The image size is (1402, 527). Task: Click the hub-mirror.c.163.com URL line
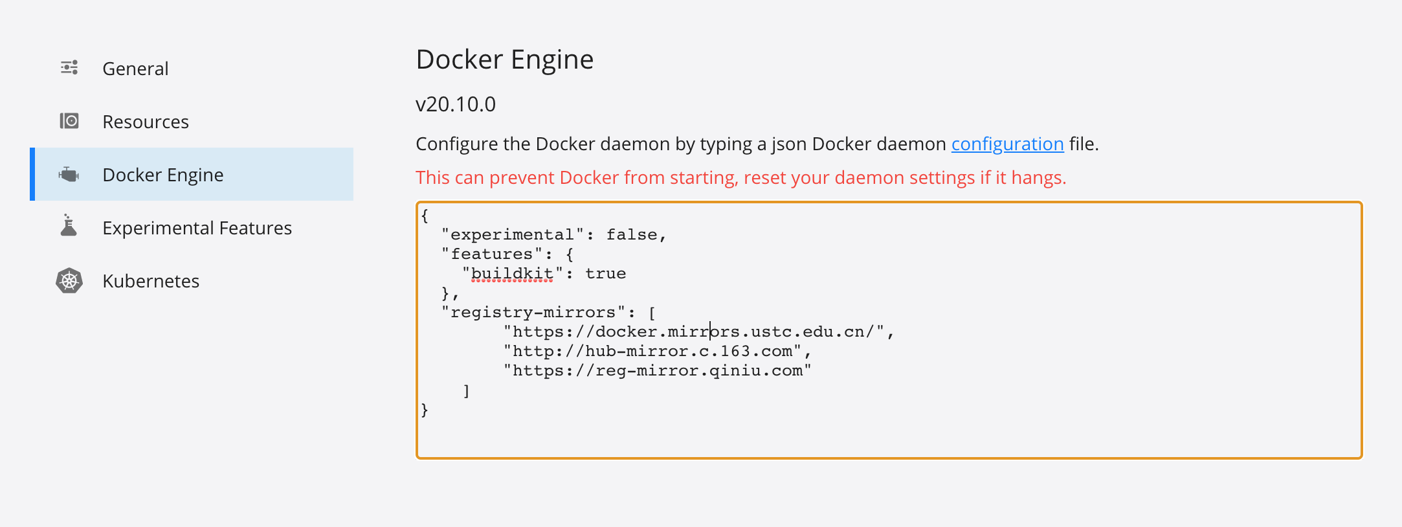(x=656, y=352)
